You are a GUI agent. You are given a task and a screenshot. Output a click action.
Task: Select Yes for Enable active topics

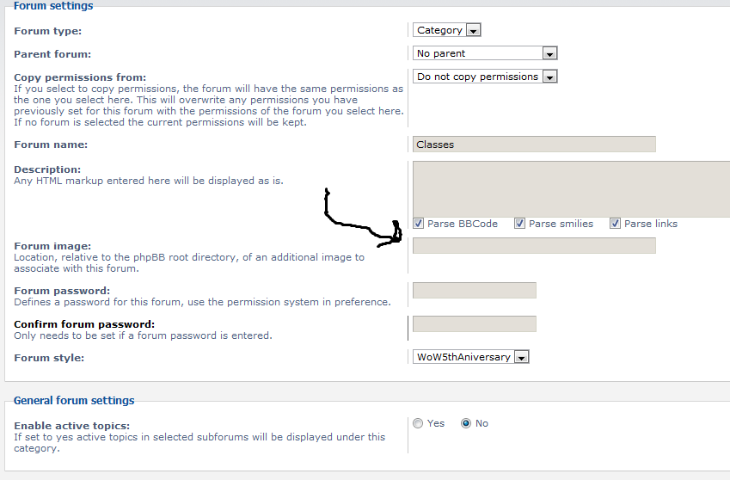418,423
